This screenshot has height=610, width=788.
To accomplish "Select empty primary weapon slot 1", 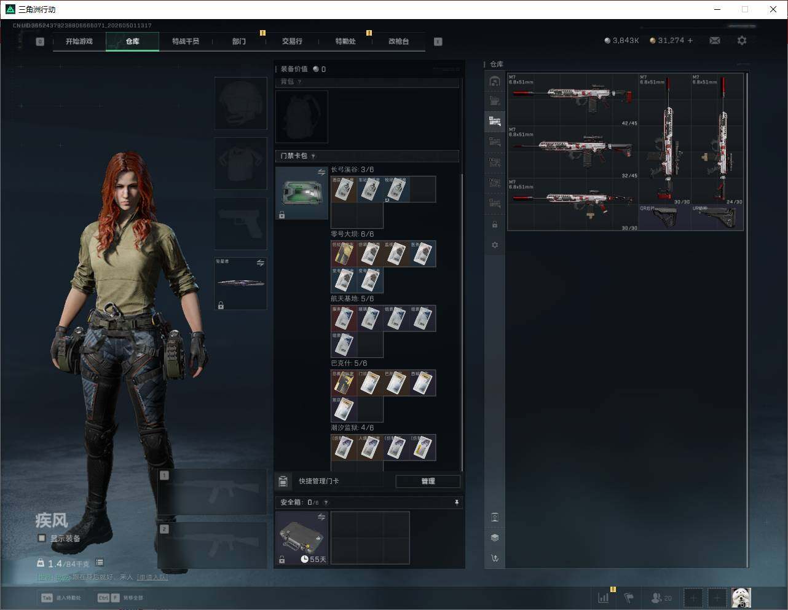I will click(x=213, y=492).
